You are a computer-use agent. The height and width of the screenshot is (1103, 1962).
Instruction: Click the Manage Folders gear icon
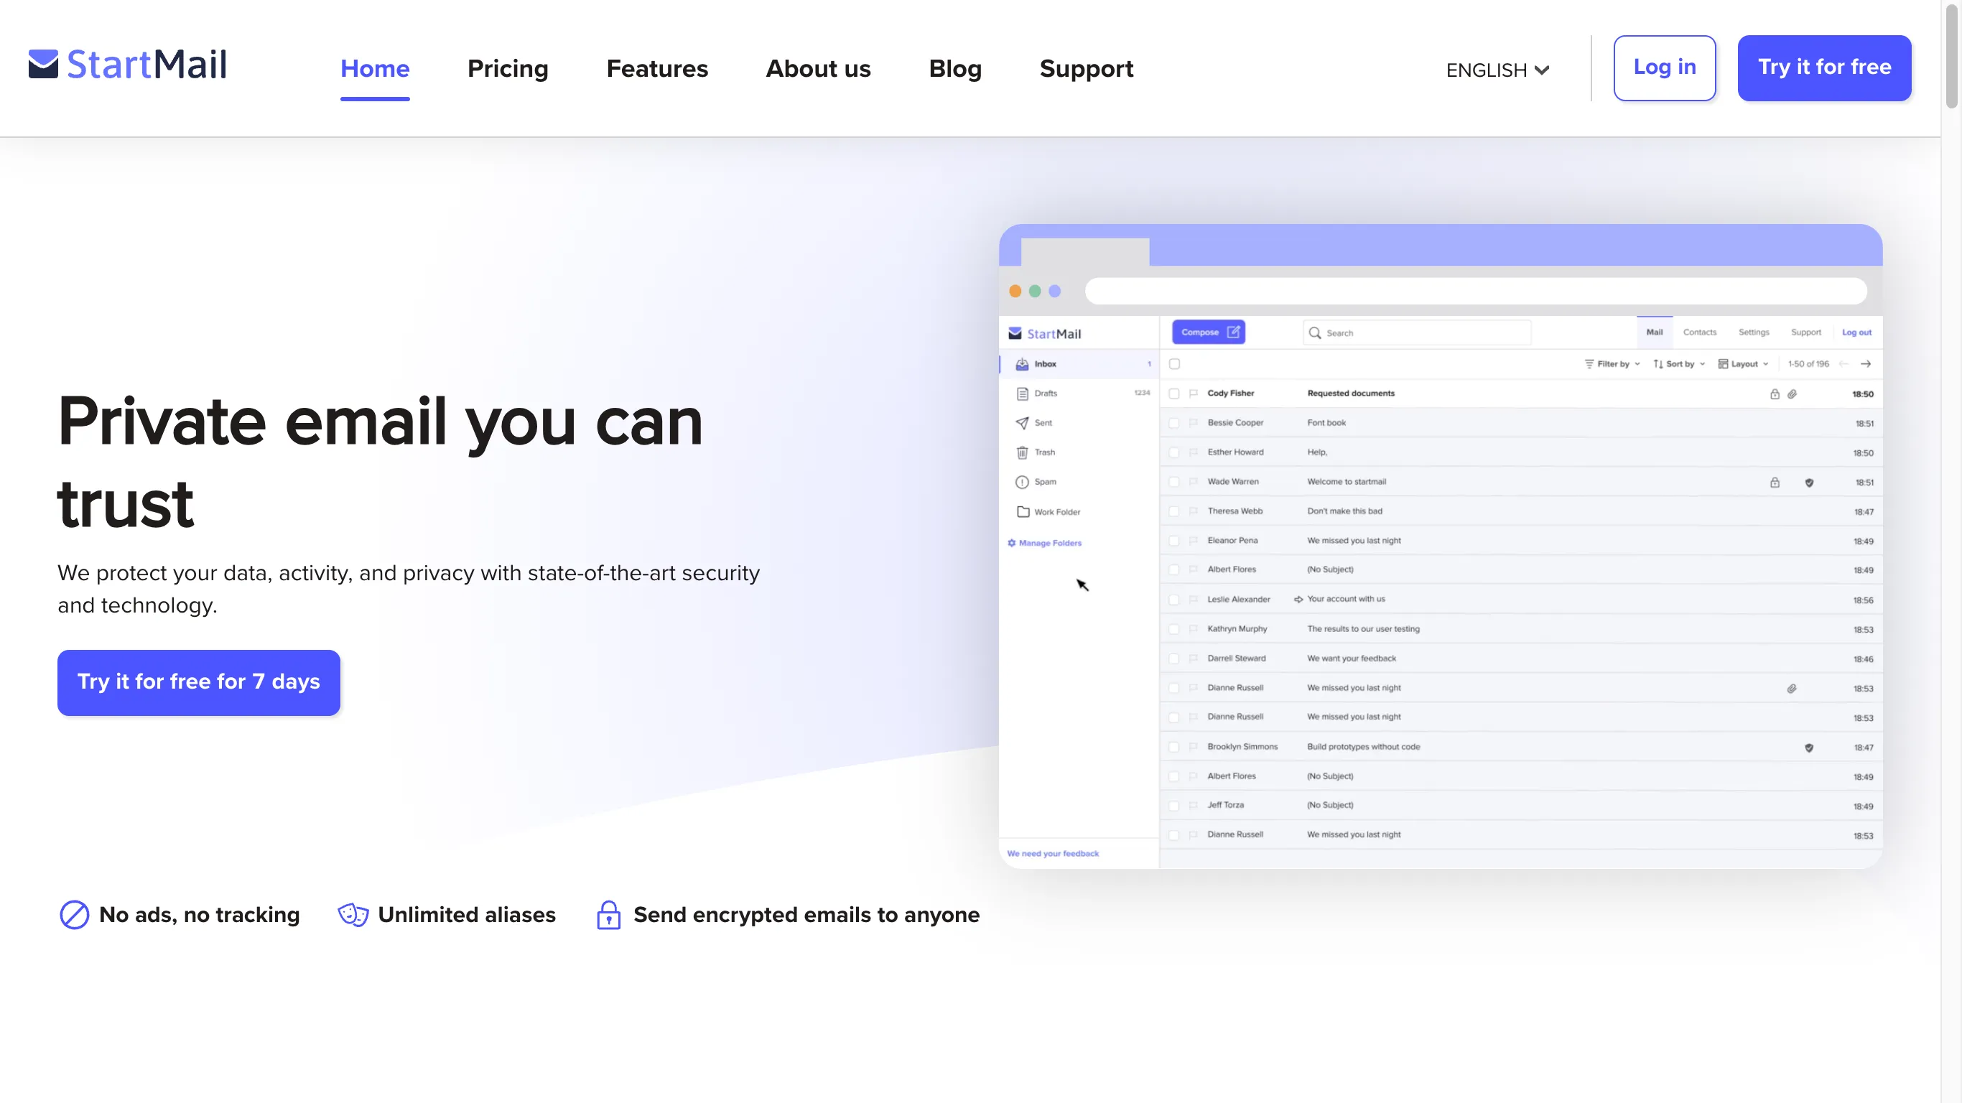1011,543
